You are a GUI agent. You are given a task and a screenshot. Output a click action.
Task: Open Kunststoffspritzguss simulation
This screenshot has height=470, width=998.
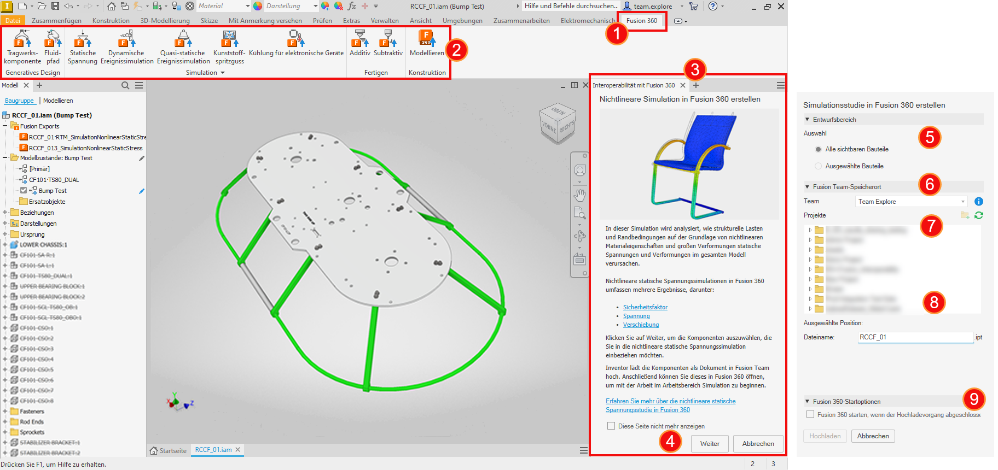(x=229, y=47)
